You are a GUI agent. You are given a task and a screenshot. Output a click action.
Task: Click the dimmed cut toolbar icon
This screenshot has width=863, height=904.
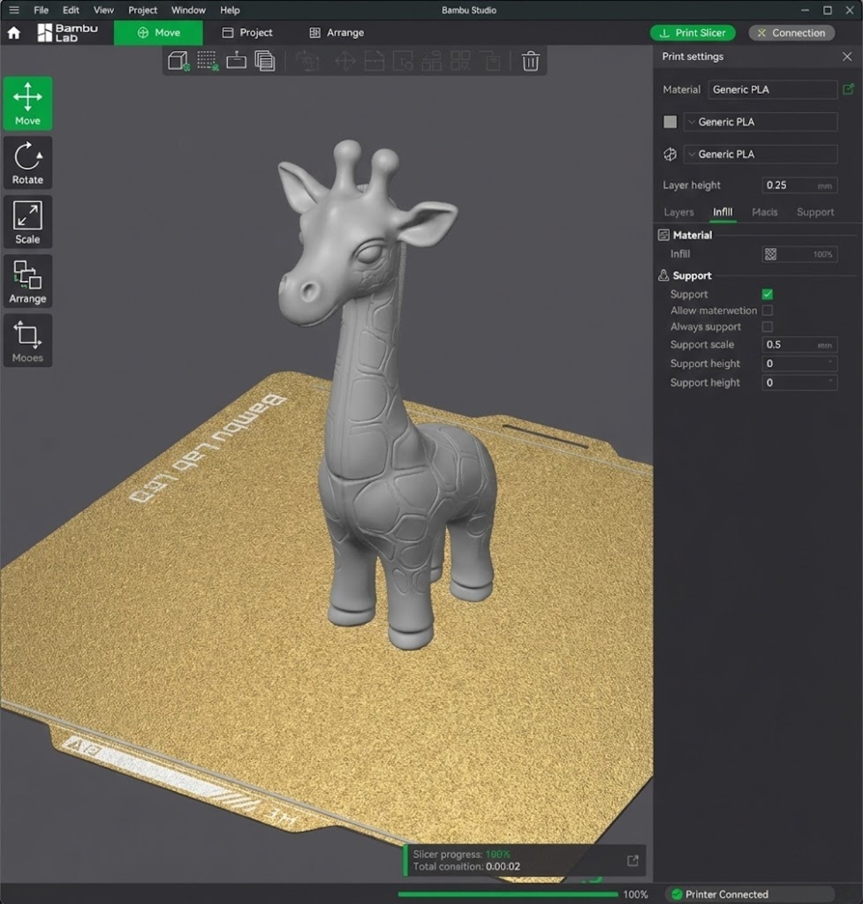pyautogui.click(x=374, y=61)
